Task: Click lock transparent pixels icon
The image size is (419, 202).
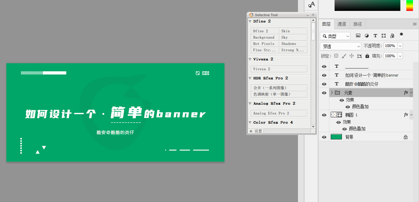Action: click(336, 56)
